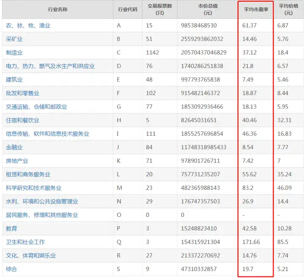This screenshot has height=279, width=304.
Task: Open 科学研究和技术服务业 link
Action: [33, 188]
